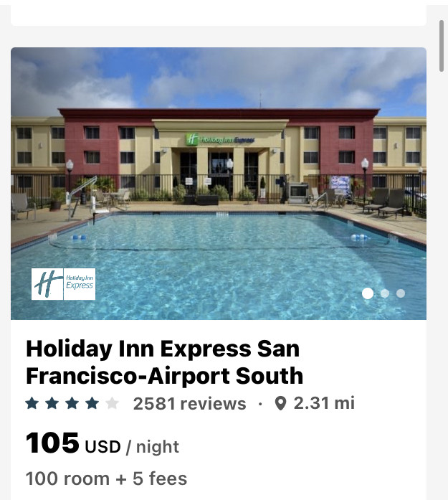Click the vertical scrollbar thumb
Viewport: 448px width, 500px height.
pyautogui.click(x=442, y=46)
